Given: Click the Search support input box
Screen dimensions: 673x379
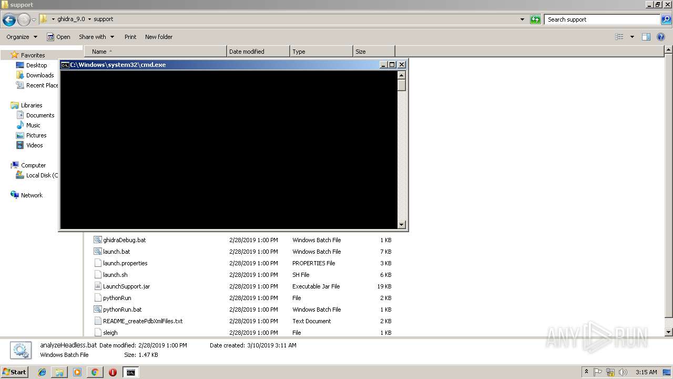Looking at the screenshot, I should point(603,19).
